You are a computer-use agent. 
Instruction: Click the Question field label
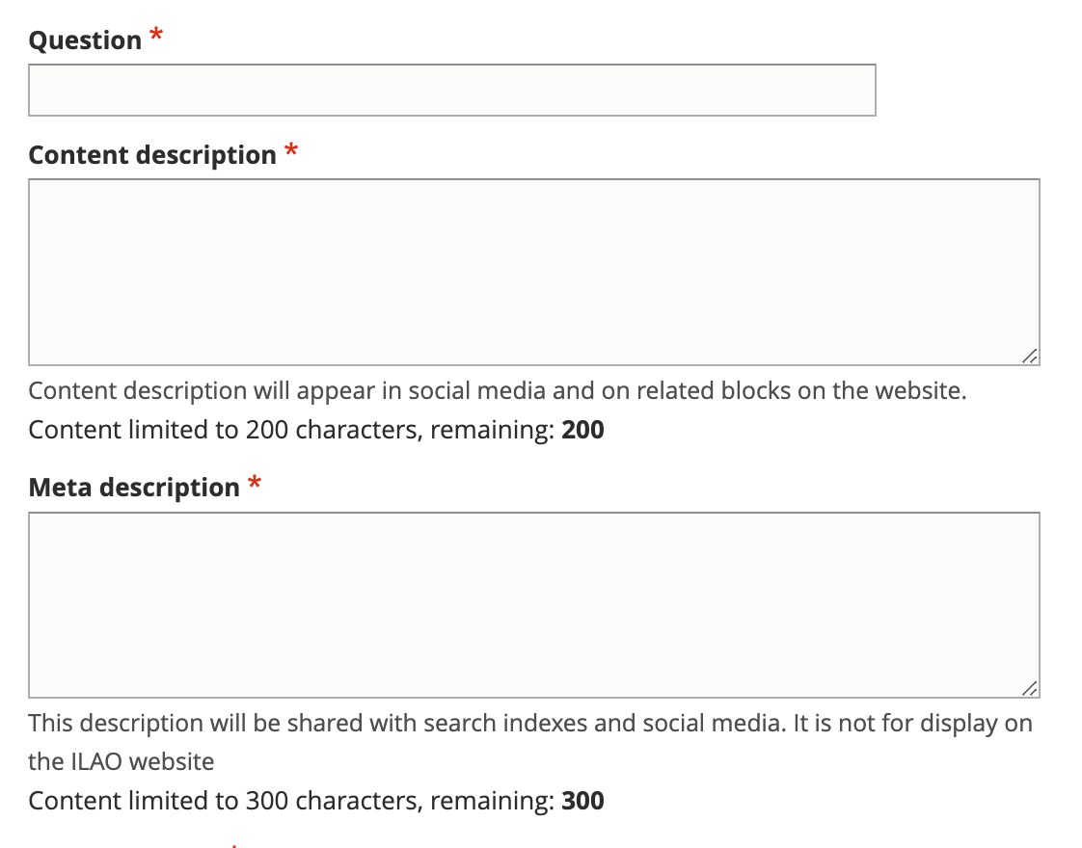[x=85, y=40]
